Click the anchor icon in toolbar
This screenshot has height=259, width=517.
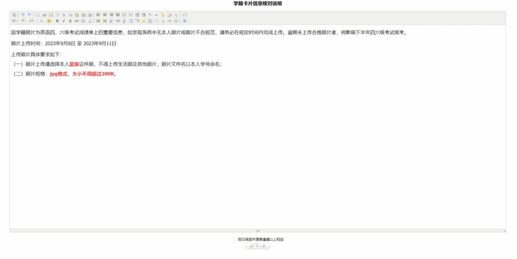click(163, 21)
